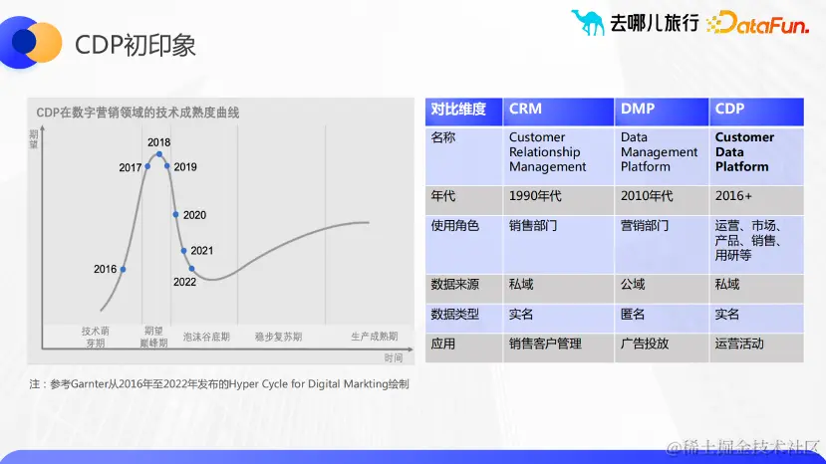
Task: Click "实名" in the CDP column
Action: [727, 315]
